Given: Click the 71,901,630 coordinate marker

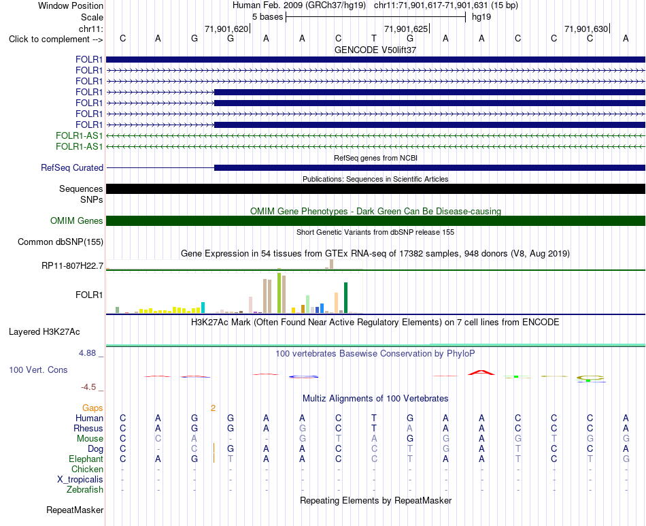Looking at the screenshot, I should [x=586, y=29].
